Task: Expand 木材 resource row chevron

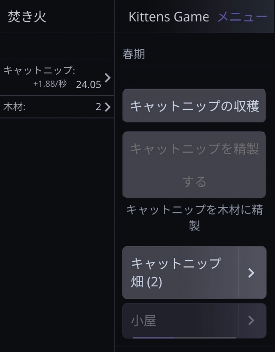Action: pyautogui.click(x=107, y=107)
